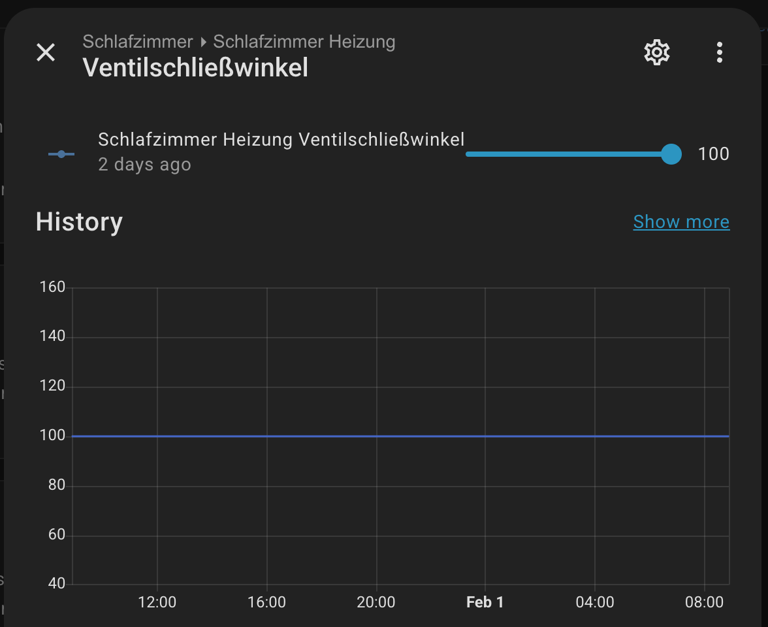Open the three-dot overflow menu

click(x=719, y=52)
